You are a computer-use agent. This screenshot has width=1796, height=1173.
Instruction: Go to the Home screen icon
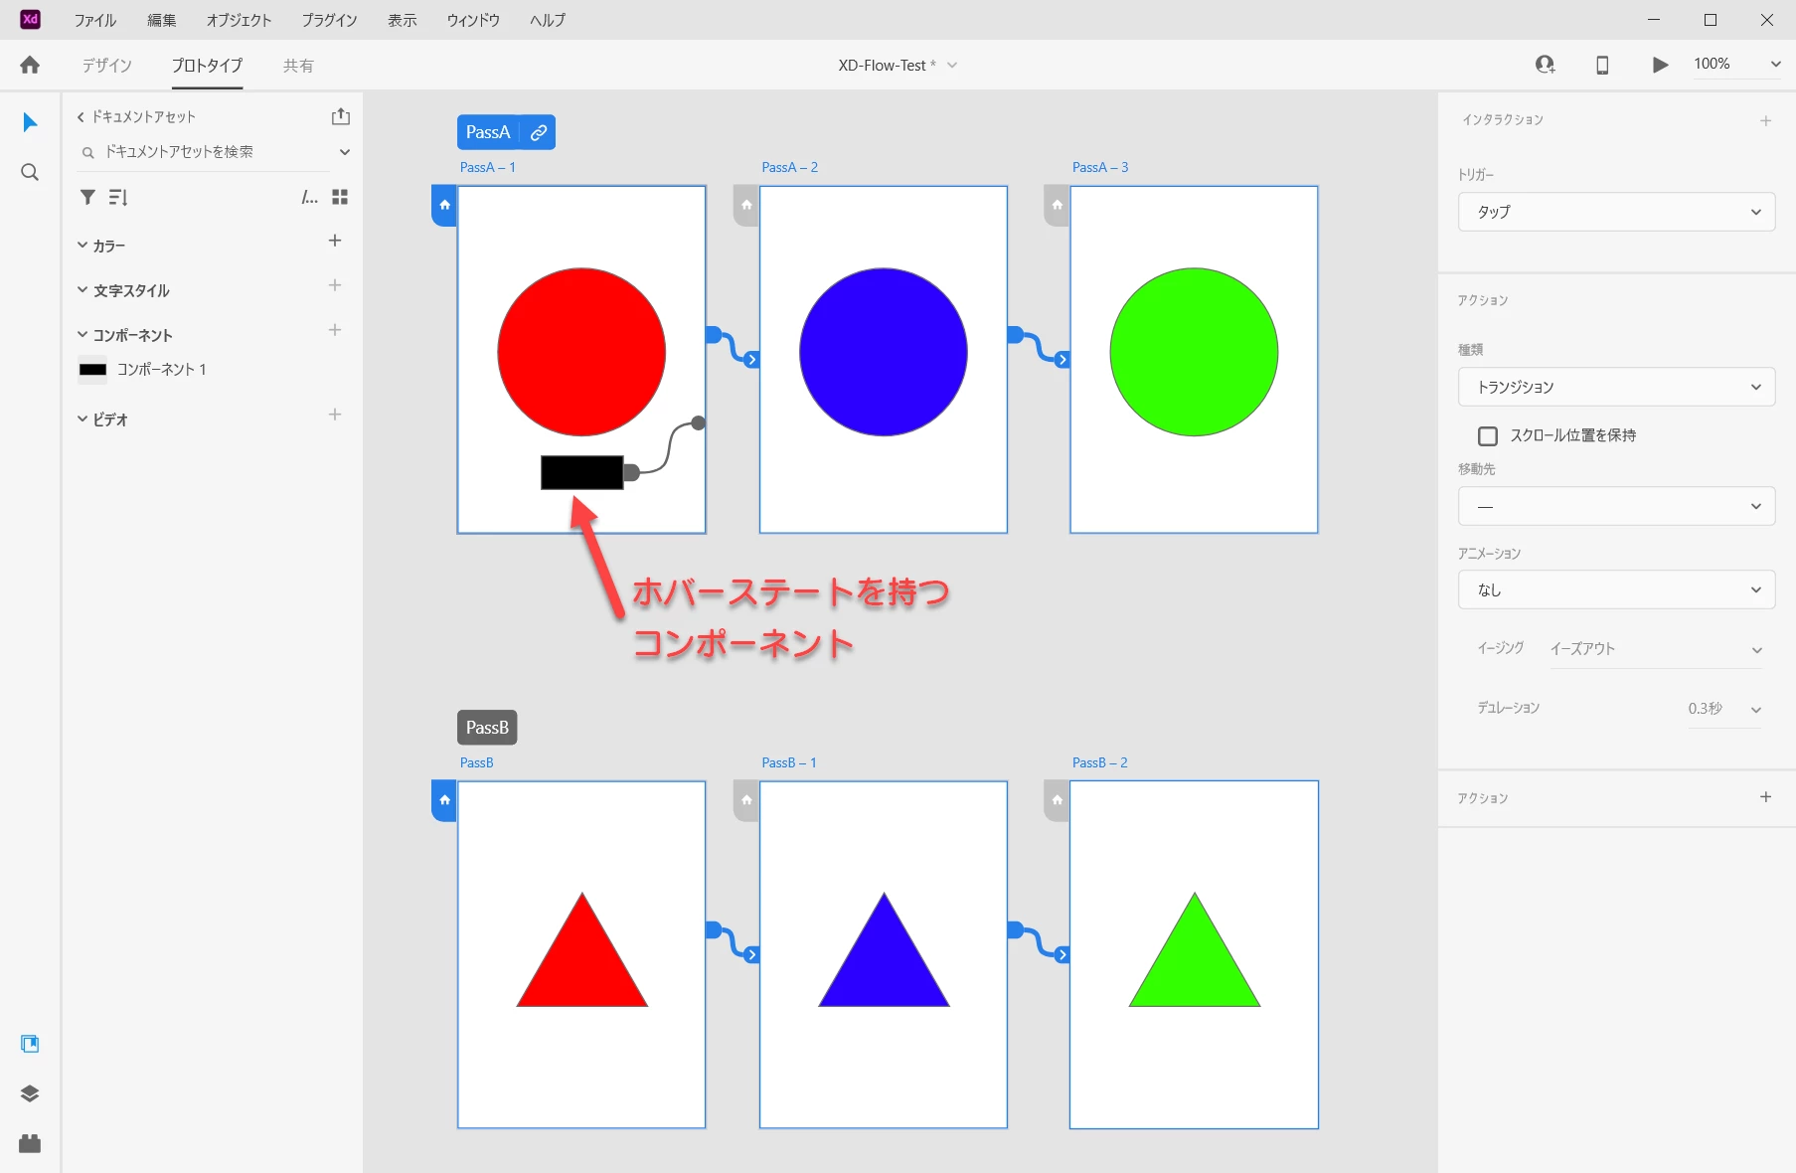point(30,66)
